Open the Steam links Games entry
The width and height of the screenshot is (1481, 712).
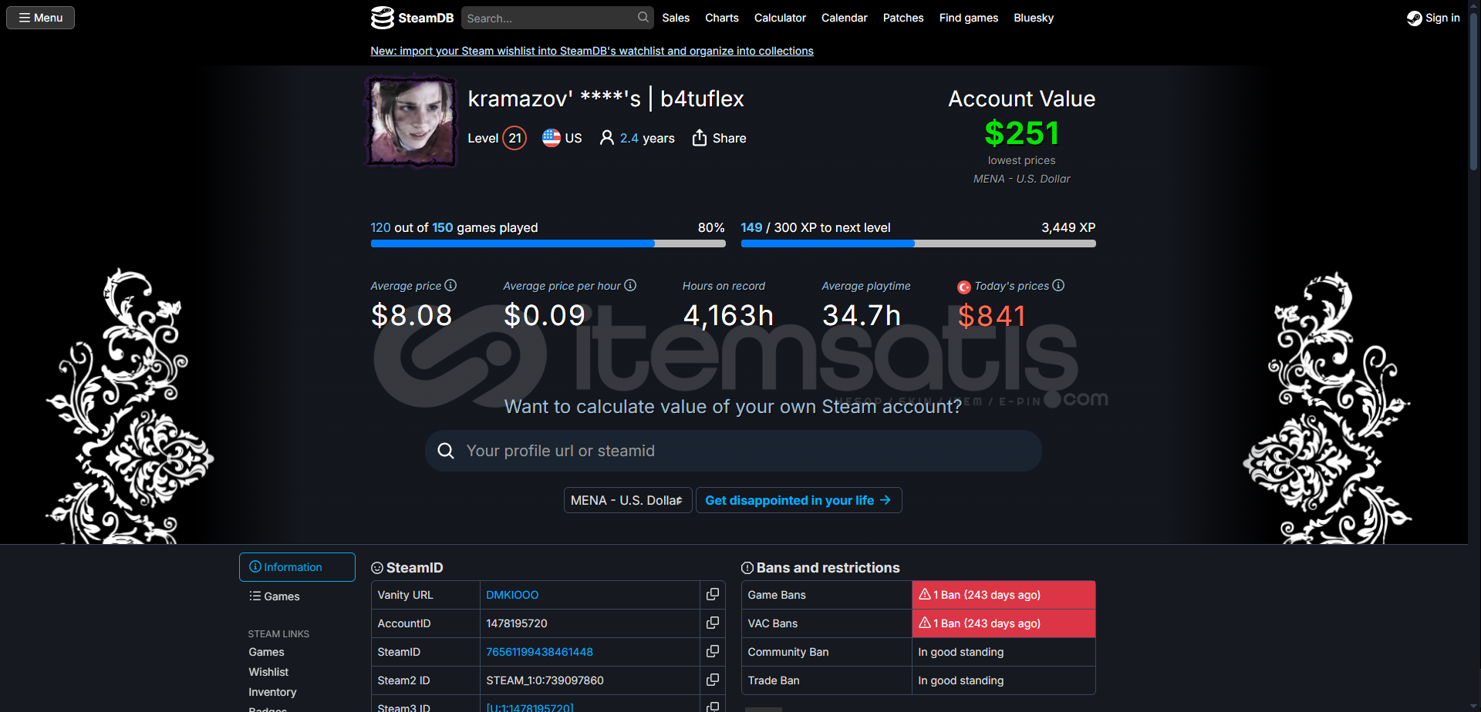266,652
